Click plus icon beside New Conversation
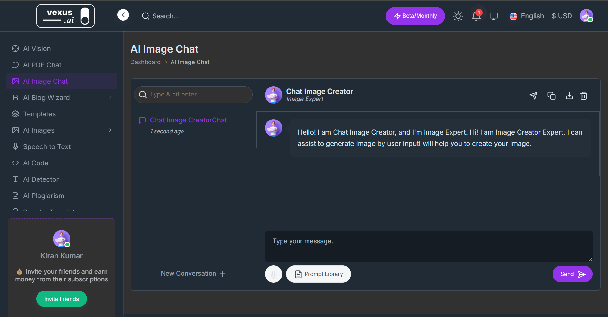608x317 pixels. pyautogui.click(x=223, y=274)
